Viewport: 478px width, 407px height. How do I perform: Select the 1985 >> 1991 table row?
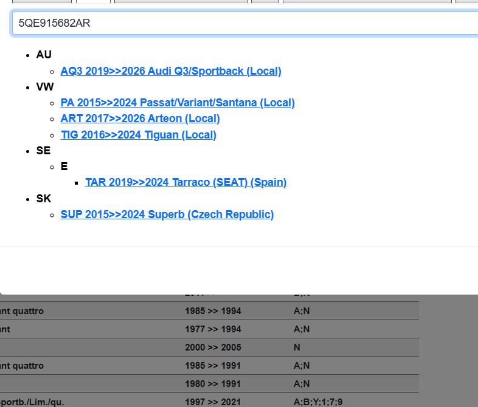213,366
